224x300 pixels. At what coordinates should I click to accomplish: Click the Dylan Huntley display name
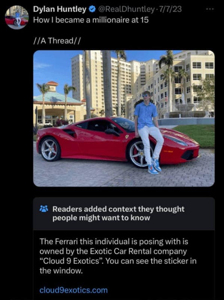[60, 9]
